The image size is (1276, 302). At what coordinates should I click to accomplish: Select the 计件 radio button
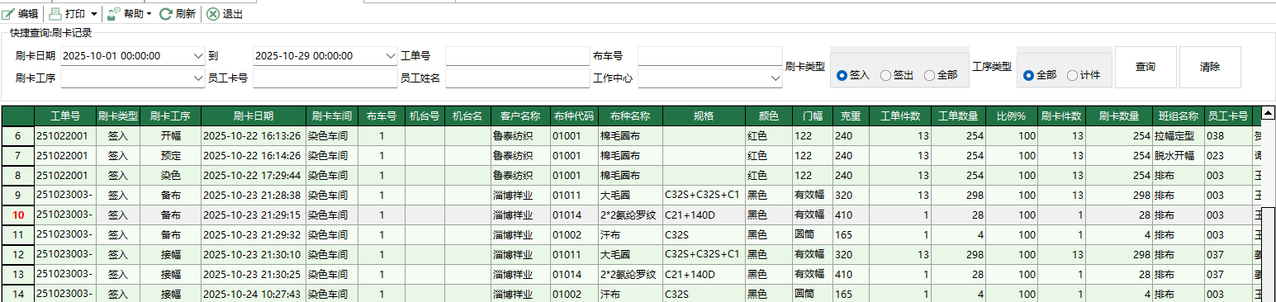(x=1084, y=75)
